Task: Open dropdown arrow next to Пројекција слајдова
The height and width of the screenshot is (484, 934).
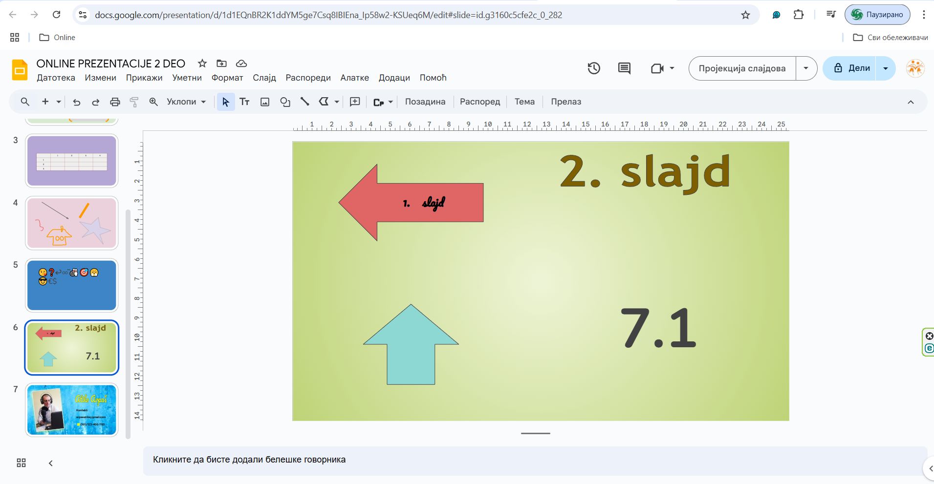Action: click(806, 68)
